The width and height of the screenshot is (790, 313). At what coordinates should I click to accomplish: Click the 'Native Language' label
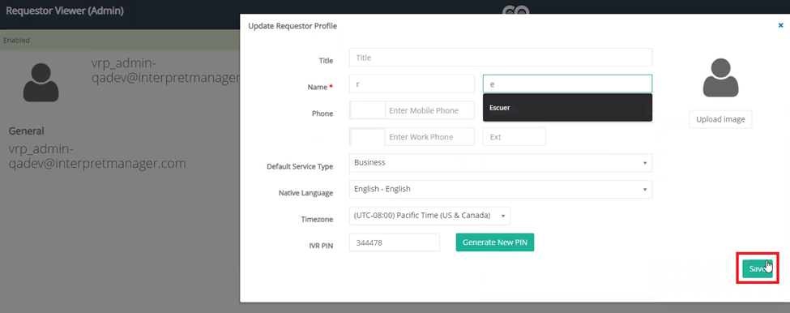[x=305, y=193]
